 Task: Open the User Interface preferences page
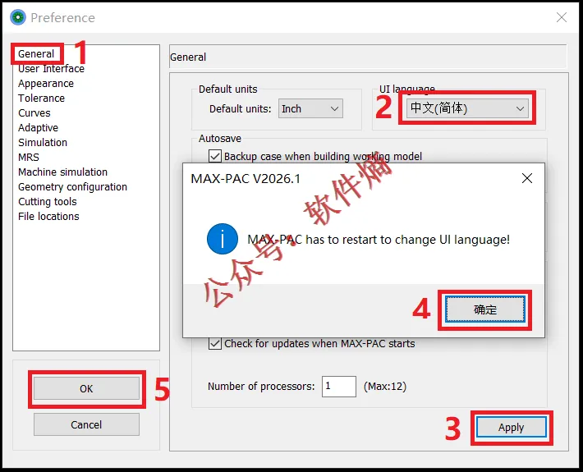tap(51, 69)
